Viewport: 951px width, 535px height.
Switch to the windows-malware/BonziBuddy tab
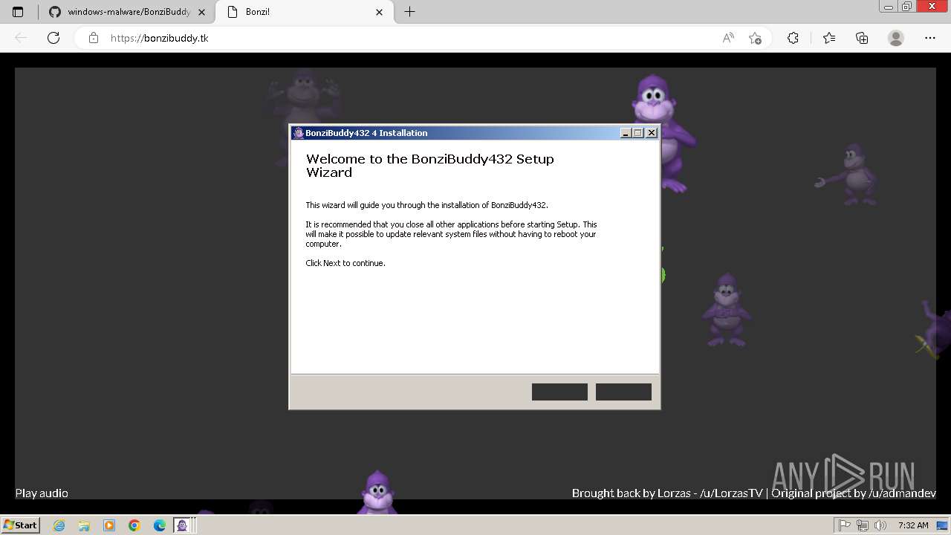(x=119, y=12)
